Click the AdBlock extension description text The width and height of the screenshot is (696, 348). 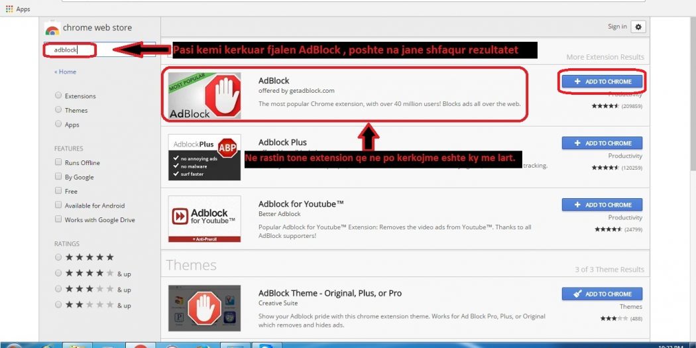389,104
